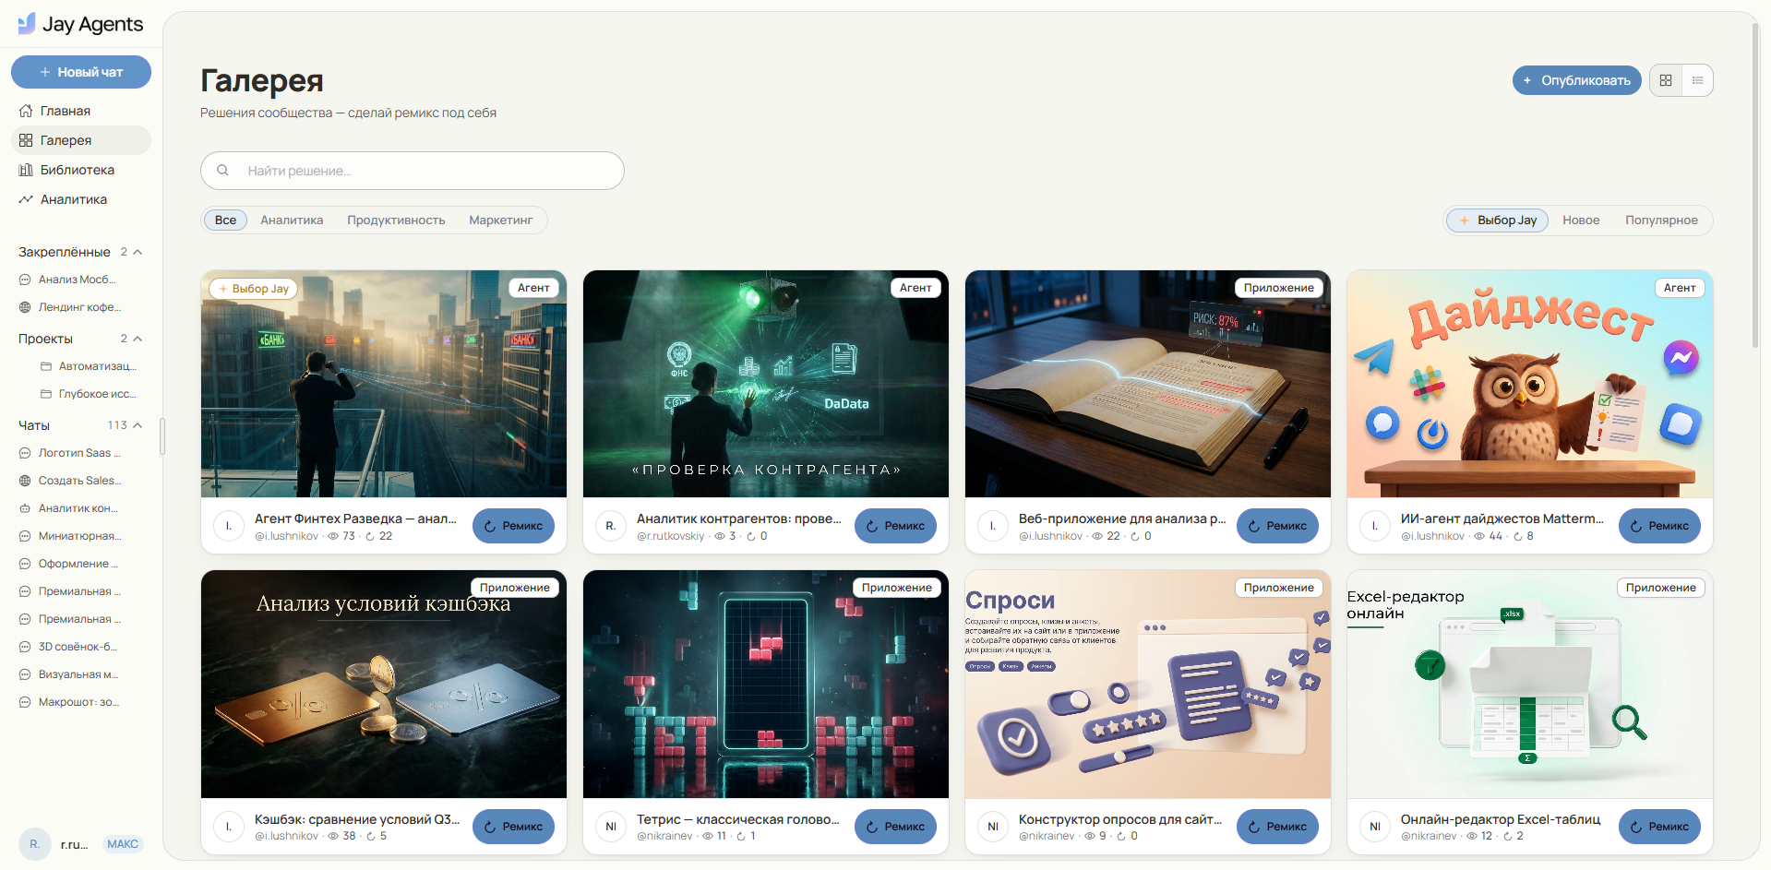The width and height of the screenshot is (1771, 870).
Task: Filter gallery by Продуктивность category
Action: [x=396, y=220]
